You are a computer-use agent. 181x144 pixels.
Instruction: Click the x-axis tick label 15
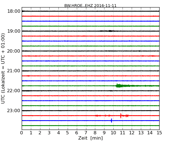(159, 133)
